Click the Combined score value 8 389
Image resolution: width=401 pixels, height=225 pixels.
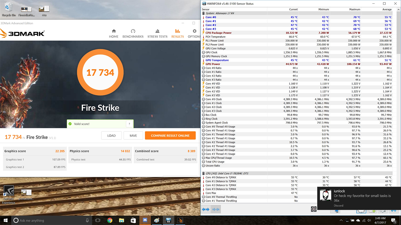pos(191,151)
